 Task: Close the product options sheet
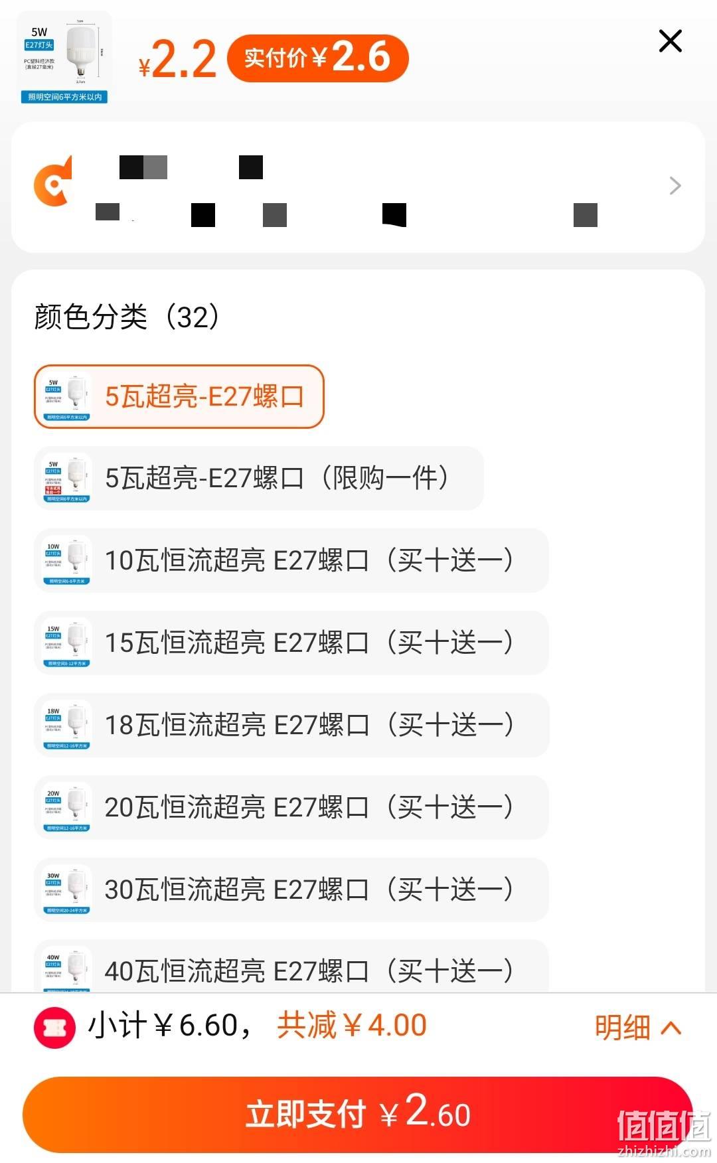click(670, 41)
